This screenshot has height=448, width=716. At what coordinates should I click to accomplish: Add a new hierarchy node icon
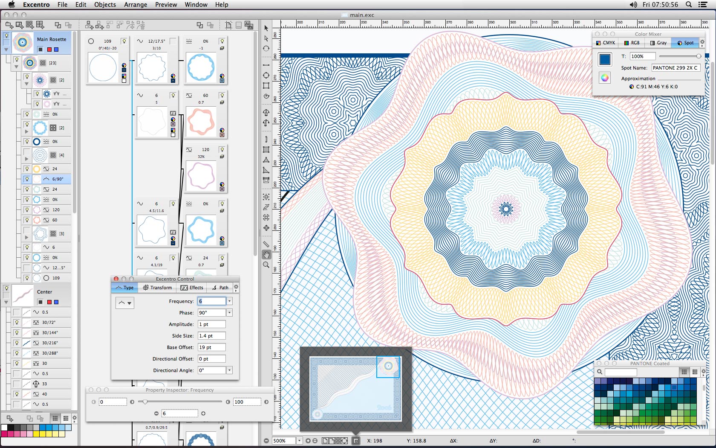[x=89, y=25]
